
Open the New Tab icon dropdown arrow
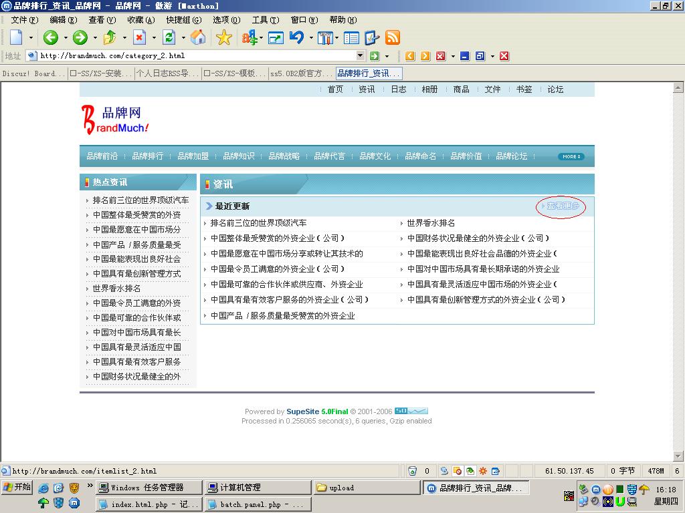(x=31, y=38)
